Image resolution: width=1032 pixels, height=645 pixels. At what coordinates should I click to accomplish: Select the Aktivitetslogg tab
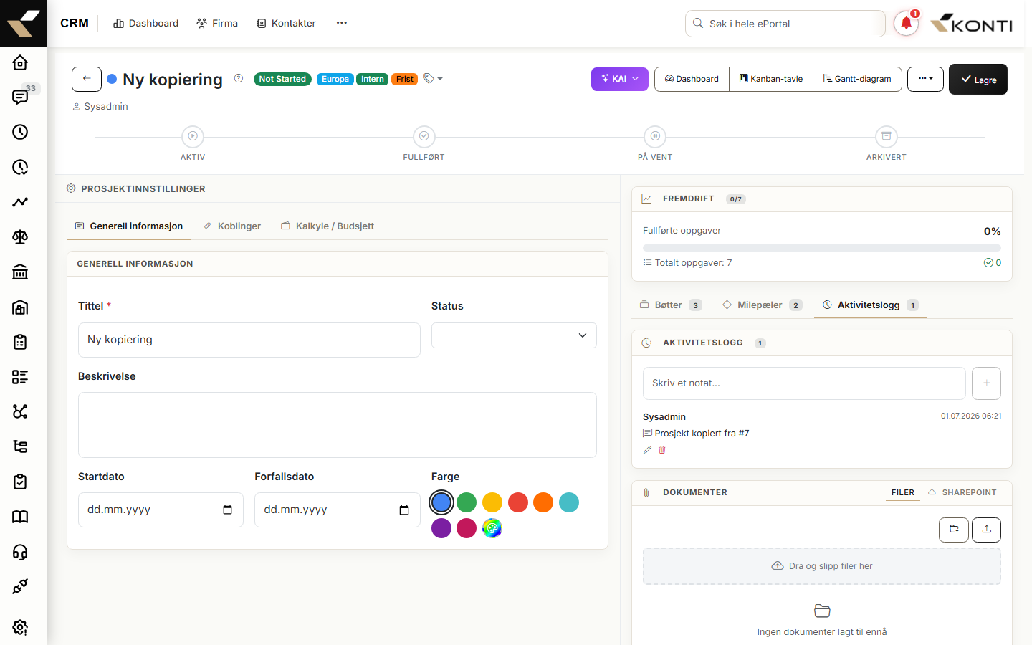[870, 305]
